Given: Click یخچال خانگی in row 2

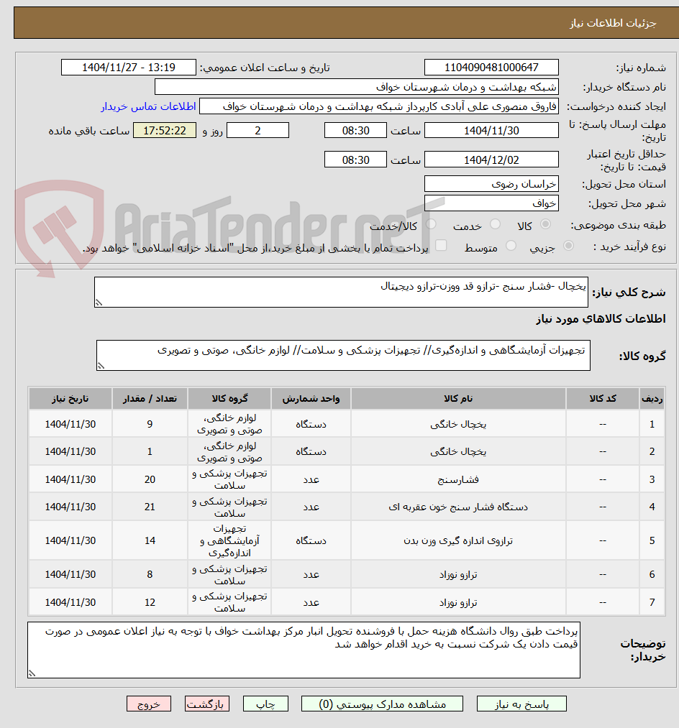Looking at the screenshot, I should 458,451.
